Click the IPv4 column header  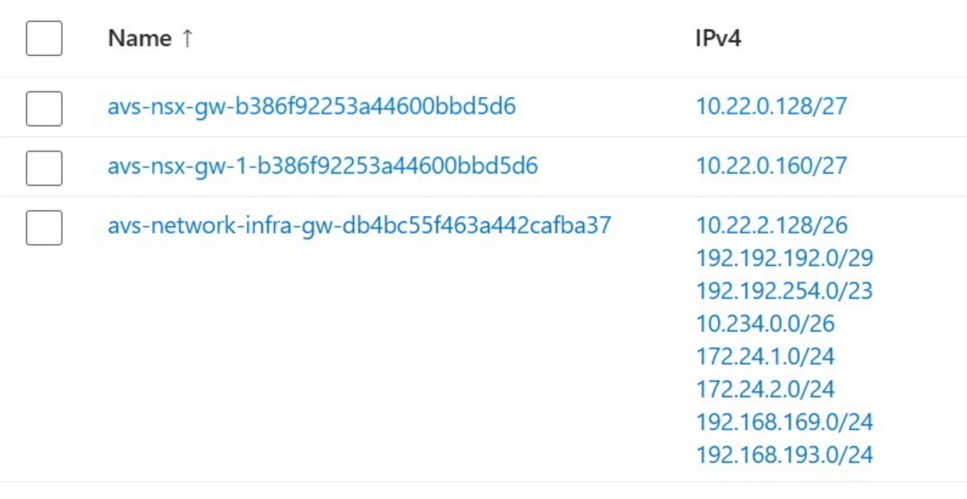coord(718,38)
